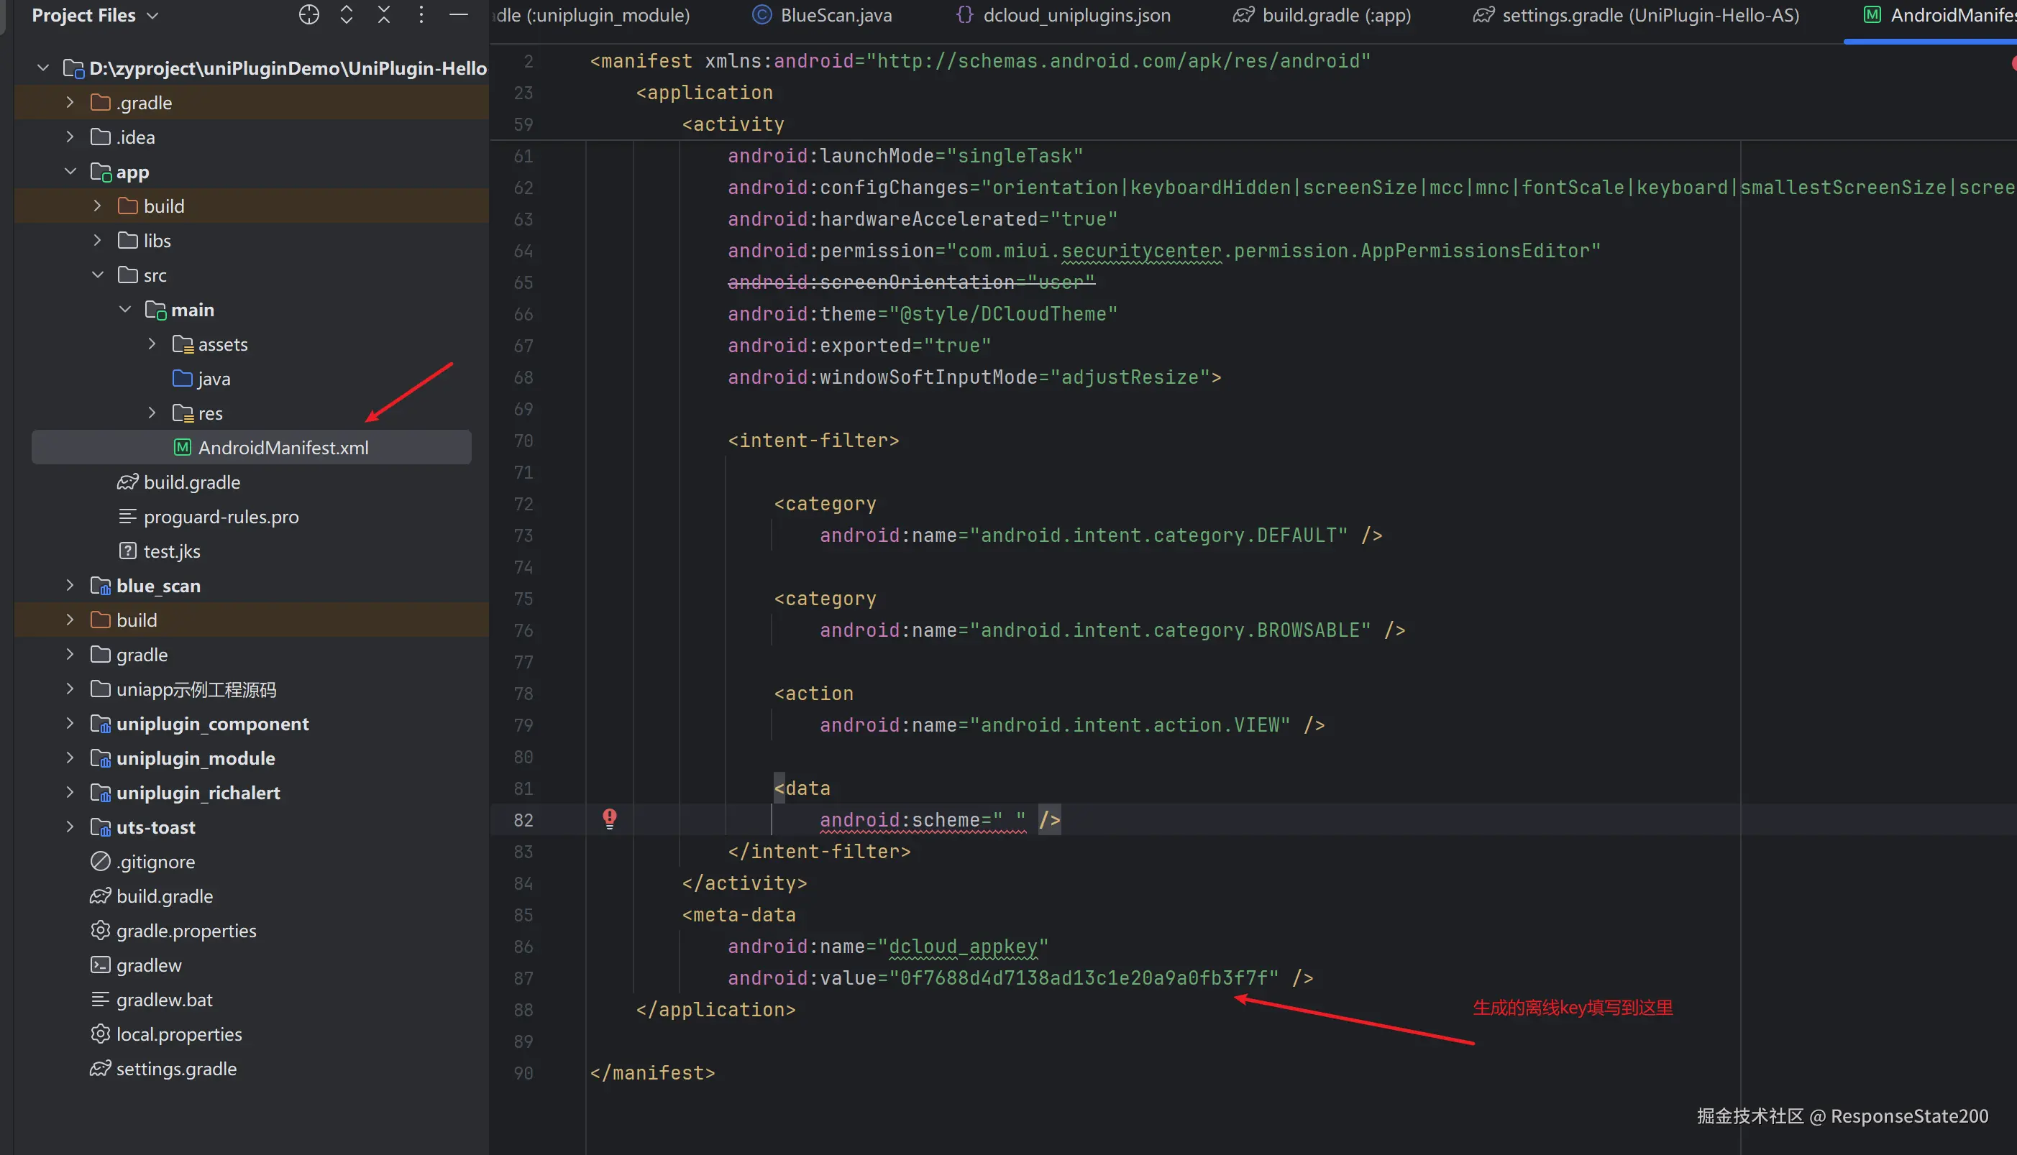This screenshot has width=2017, height=1155.
Task: Hide the Project tool window with minimize dash
Action: [x=459, y=15]
